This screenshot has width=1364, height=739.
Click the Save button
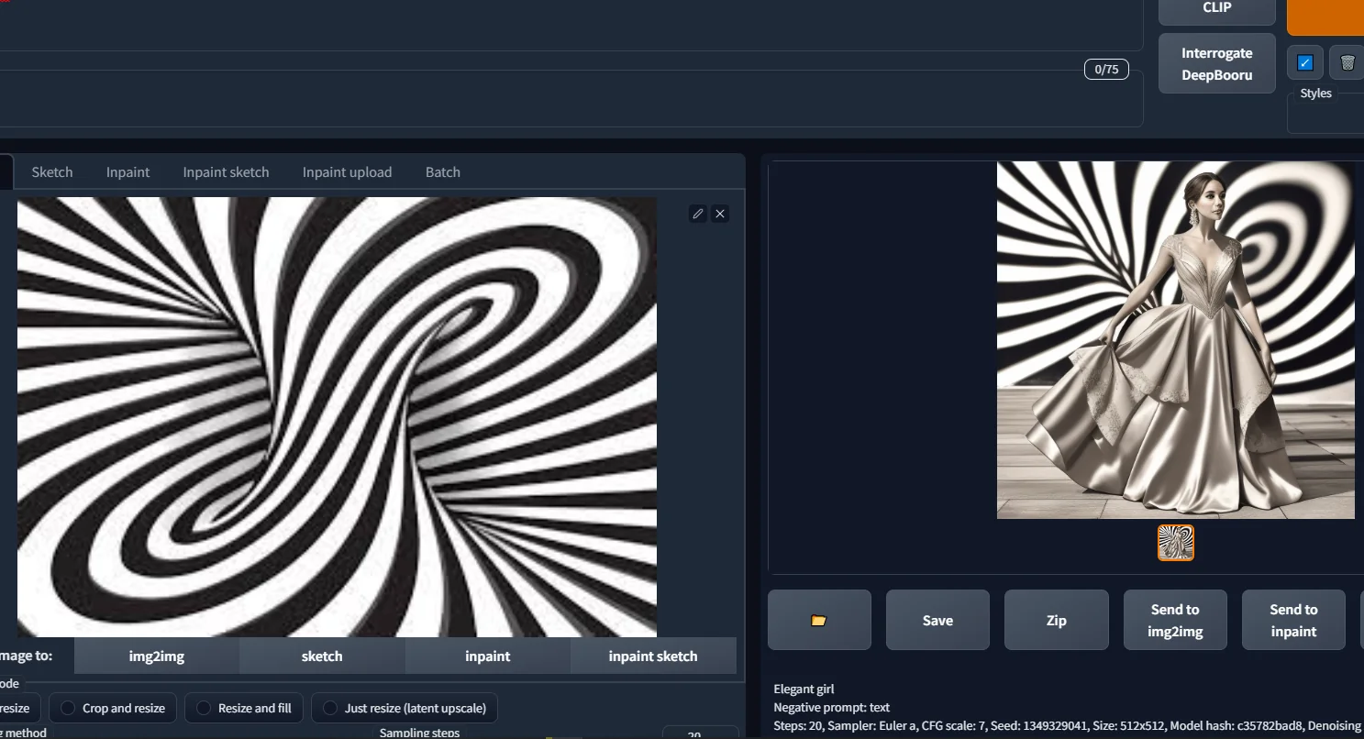click(937, 620)
